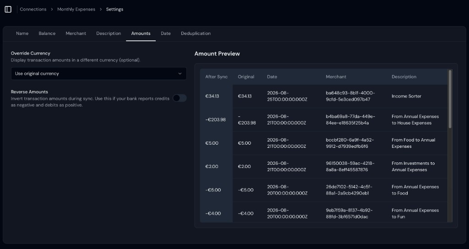Image resolution: width=469 pixels, height=249 pixels.
Task: Click the Original -€5.00 cell
Action: (x=245, y=190)
